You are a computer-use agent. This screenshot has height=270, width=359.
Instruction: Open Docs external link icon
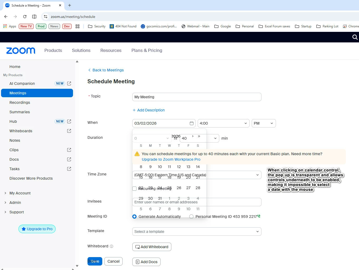click(x=69, y=159)
